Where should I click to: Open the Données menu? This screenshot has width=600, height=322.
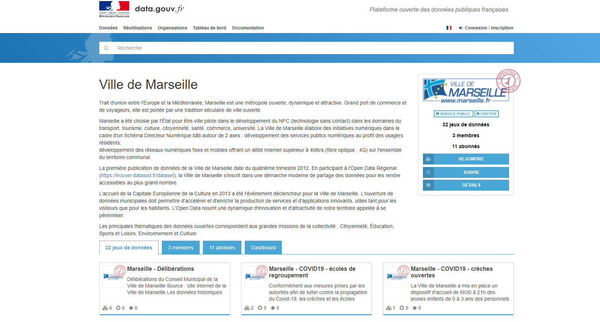click(x=108, y=28)
